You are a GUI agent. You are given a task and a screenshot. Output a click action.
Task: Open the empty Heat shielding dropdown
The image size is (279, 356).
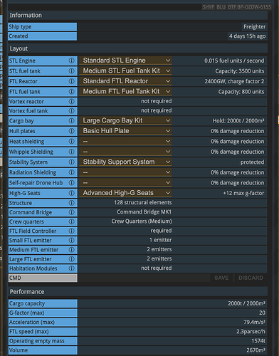(125, 141)
